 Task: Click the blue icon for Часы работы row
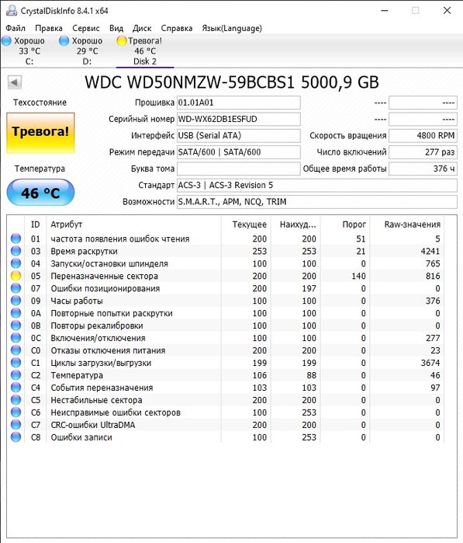coord(16,301)
